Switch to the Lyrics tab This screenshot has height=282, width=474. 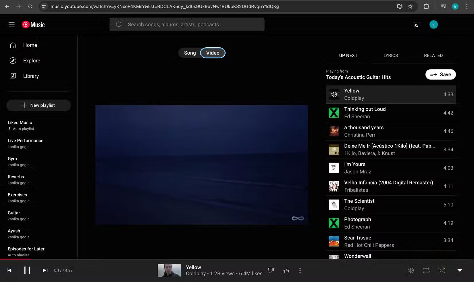pos(390,55)
